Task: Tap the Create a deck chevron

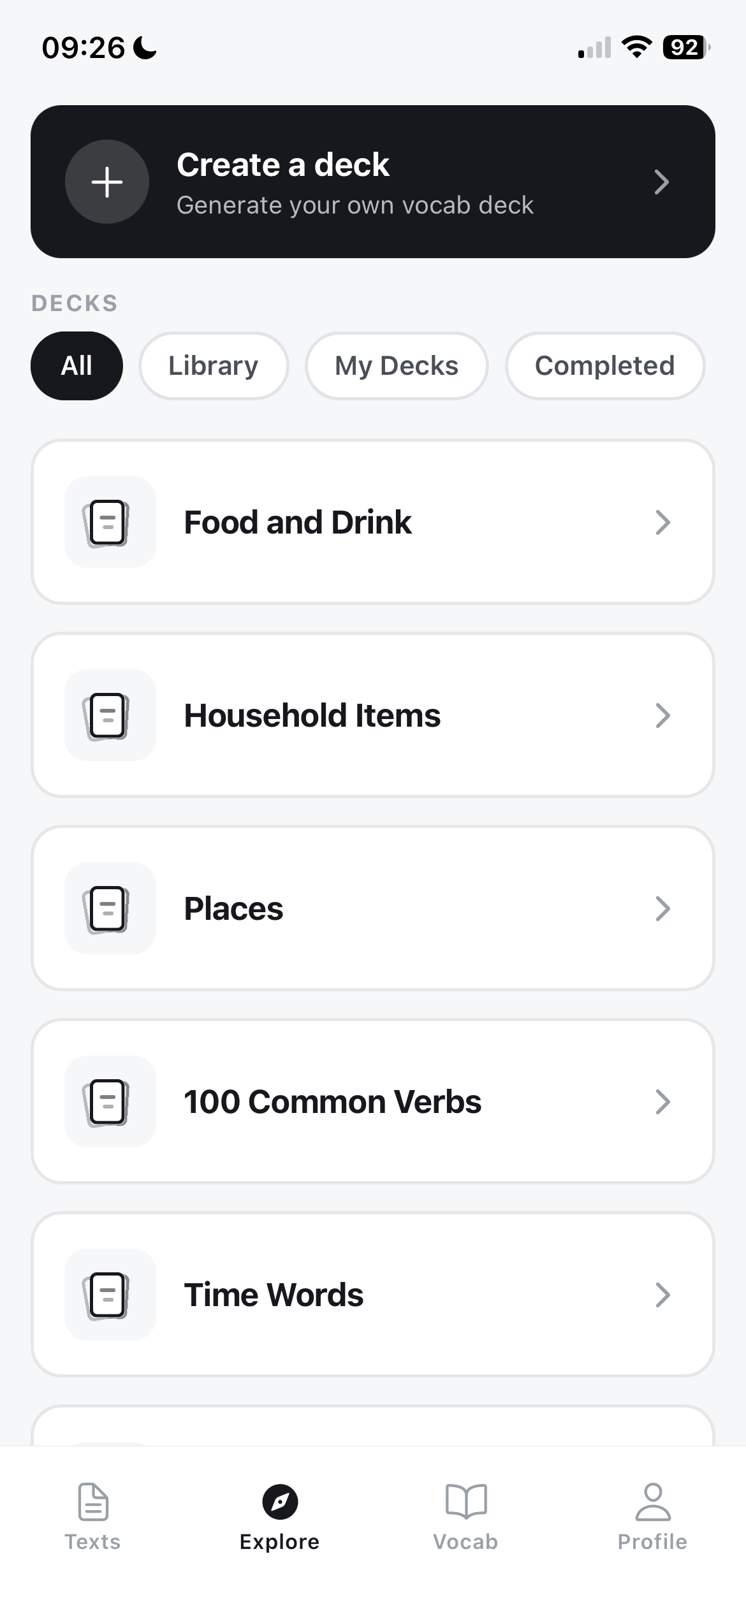Action: tap(662, 182)
